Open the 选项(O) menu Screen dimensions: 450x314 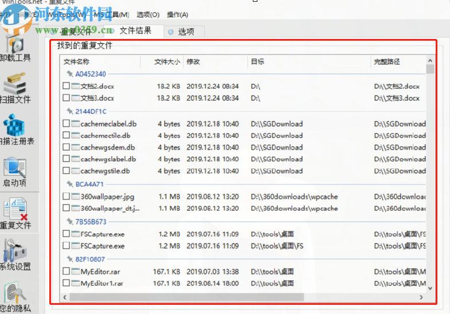[148, 15]
